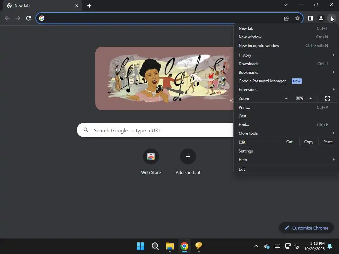Open the yellow chat app on taskbar
The image size is (339, 254).
click(199, 246)
